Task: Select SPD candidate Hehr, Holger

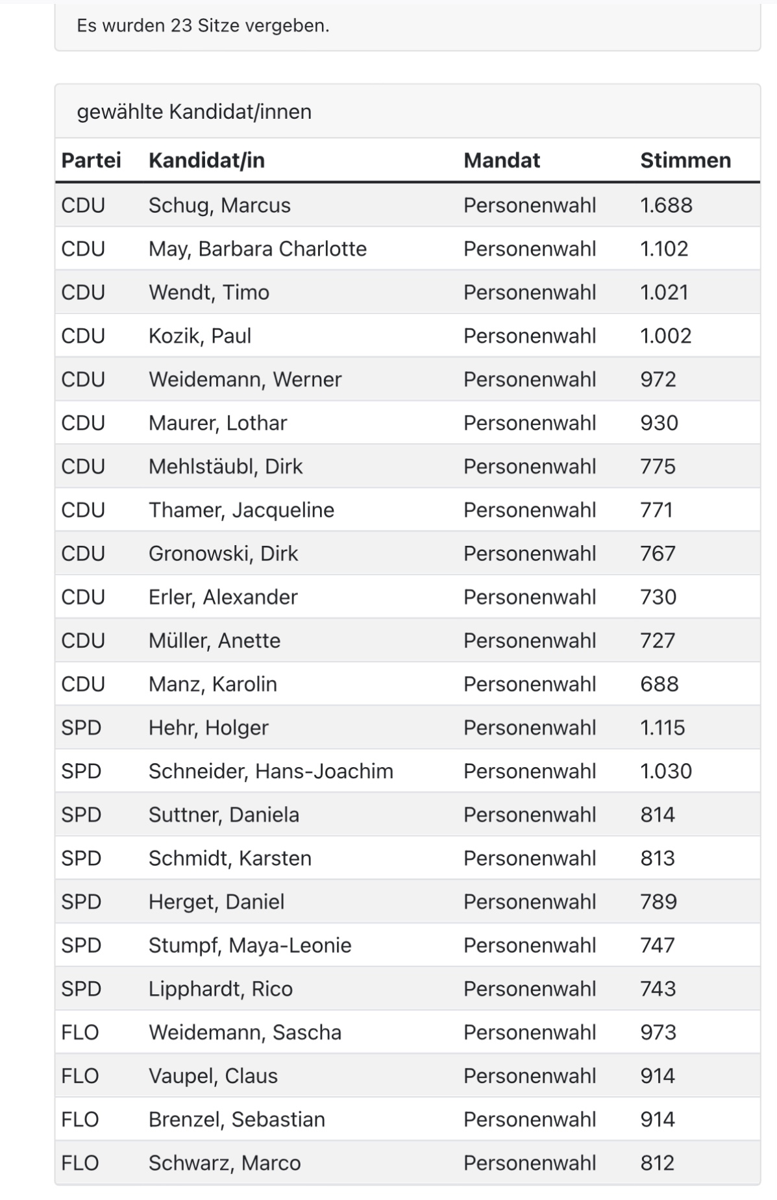Action: [x=208, y=728]
